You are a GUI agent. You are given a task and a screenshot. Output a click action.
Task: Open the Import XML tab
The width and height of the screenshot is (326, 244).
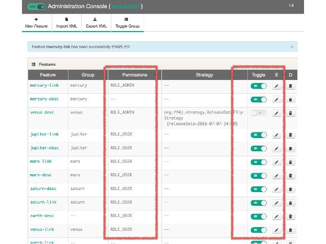66,23
